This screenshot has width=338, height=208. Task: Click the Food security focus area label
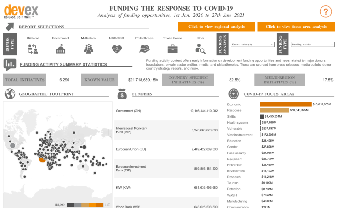(x=237, y=153)
